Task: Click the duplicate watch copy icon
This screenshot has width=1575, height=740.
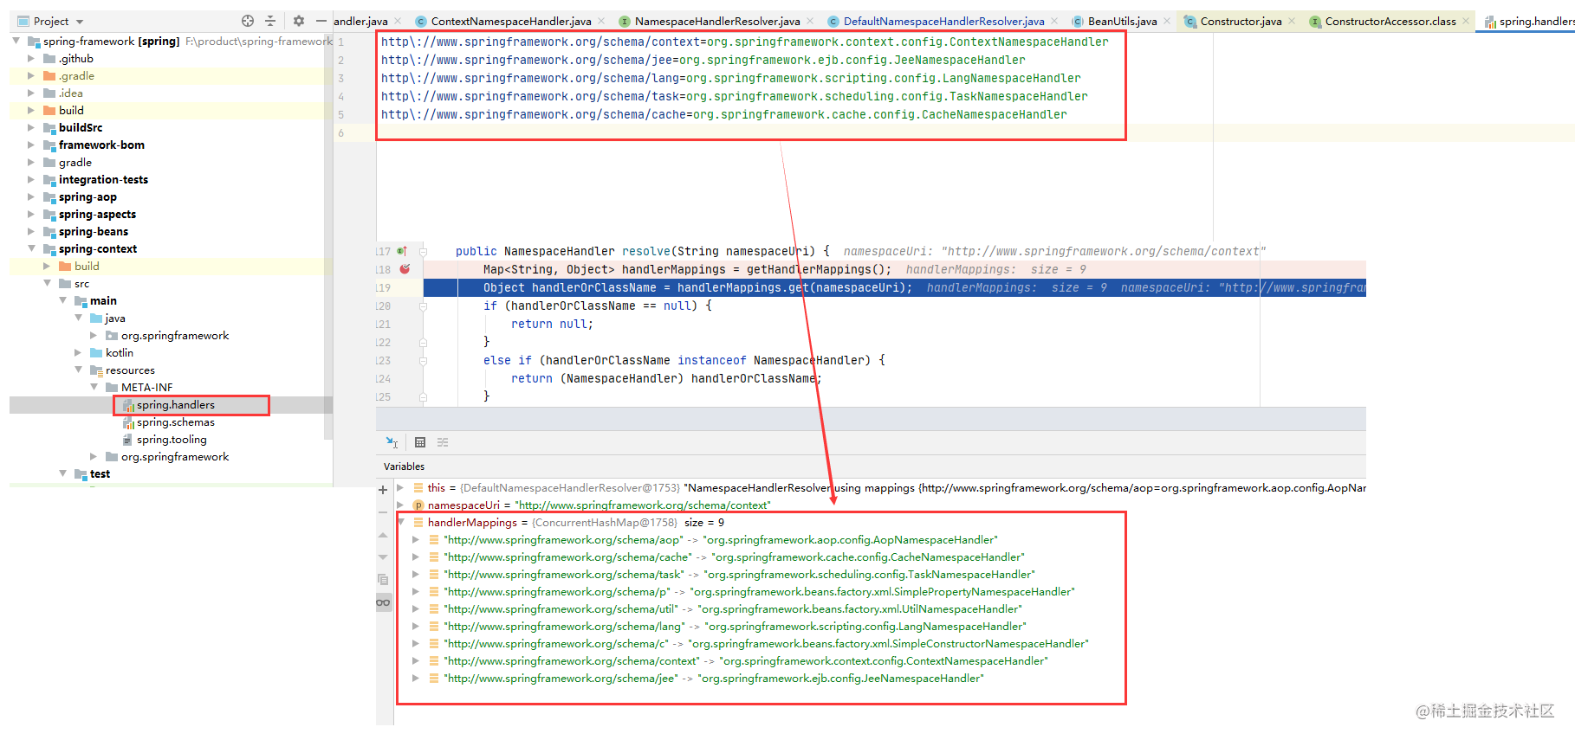Action: coord(383,579)
